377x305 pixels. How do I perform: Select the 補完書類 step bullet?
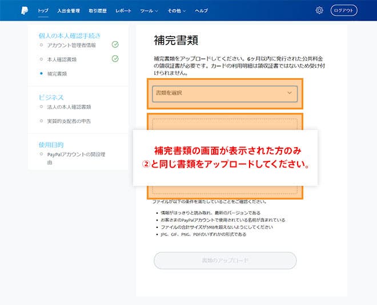[x=41, y=74]
